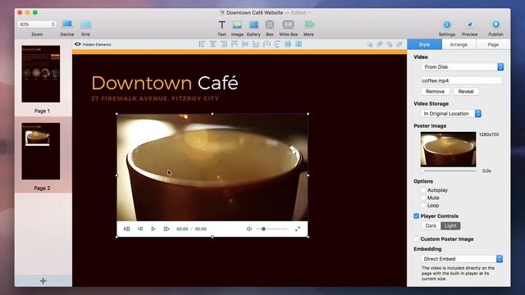Enable Custom Poster Image
This screenshot has width=525, height=295.
pos(416,239)
